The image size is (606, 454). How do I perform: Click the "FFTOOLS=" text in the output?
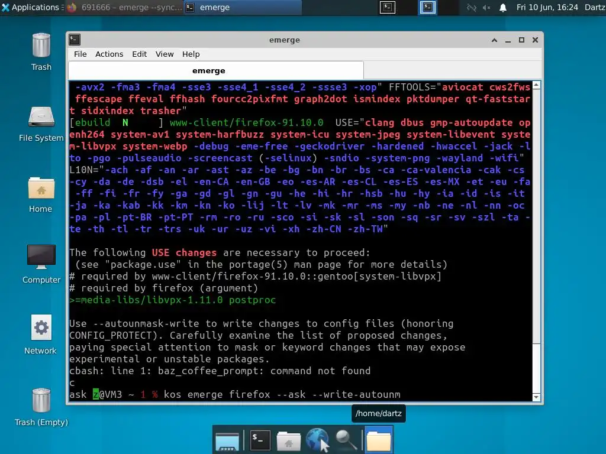pos(412,87)
